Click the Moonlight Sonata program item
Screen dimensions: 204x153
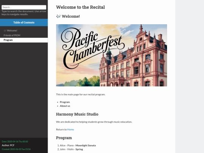tap(78, 145)
